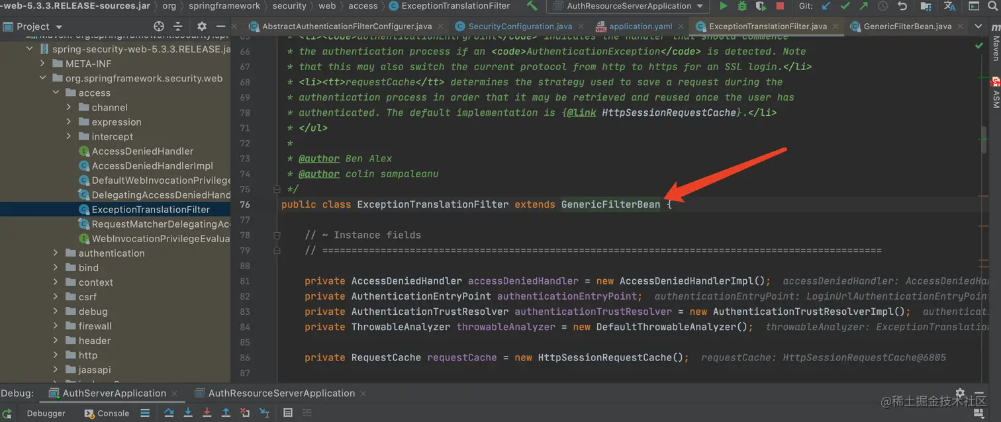The width and height of the screenshot is (1001, 422).
Task: Click the Translate icon in toolbar
Action: tap(949, 6)
